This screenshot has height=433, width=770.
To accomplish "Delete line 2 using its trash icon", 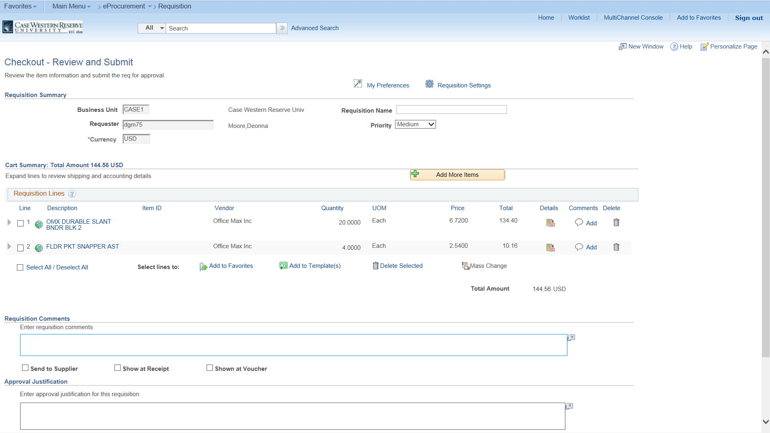I will tap(616, 247).
